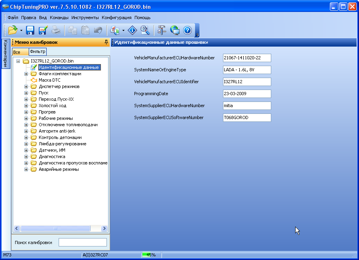Click the undo arrow icon
Screen dimensions: 359x260
pos(98,30)
